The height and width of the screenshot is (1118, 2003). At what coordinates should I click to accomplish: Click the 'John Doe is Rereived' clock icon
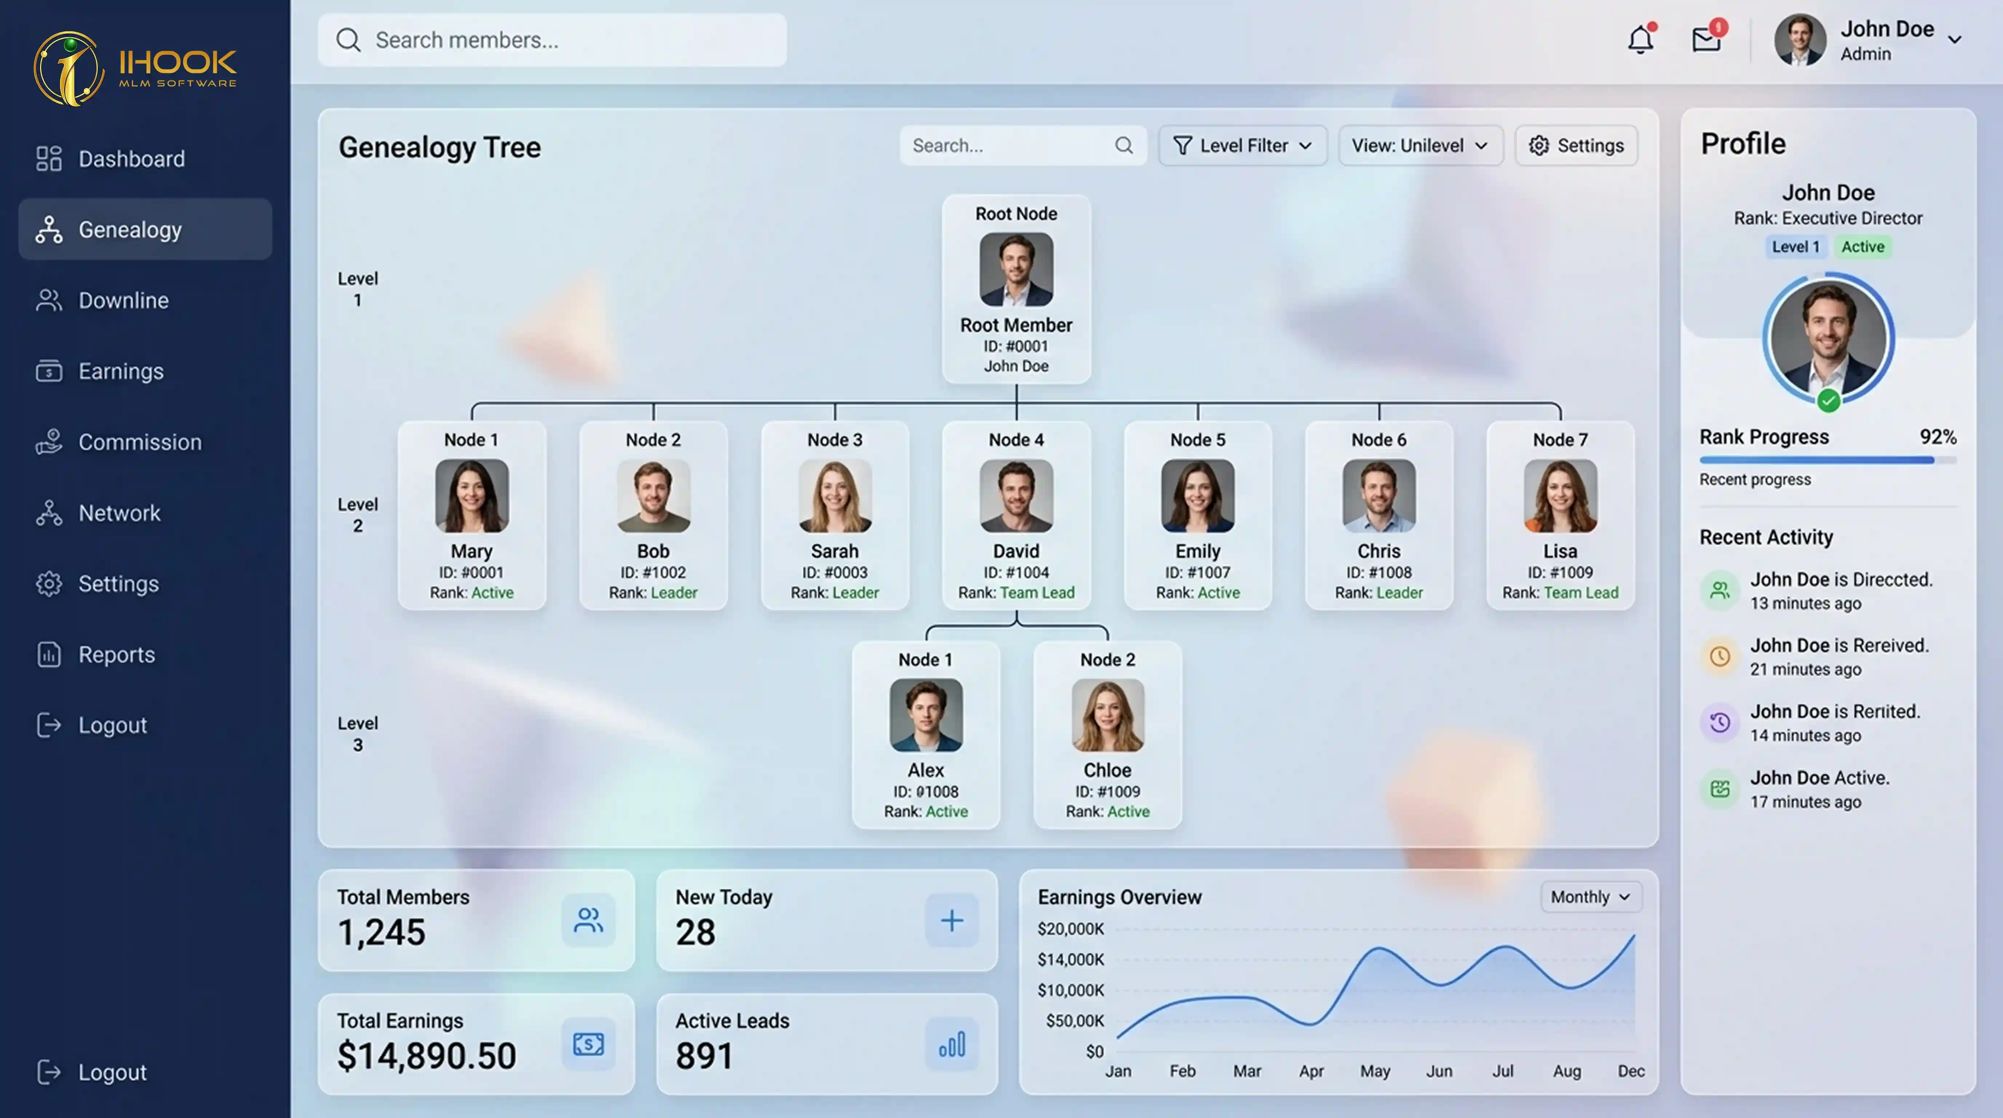tap(1720, 657)
